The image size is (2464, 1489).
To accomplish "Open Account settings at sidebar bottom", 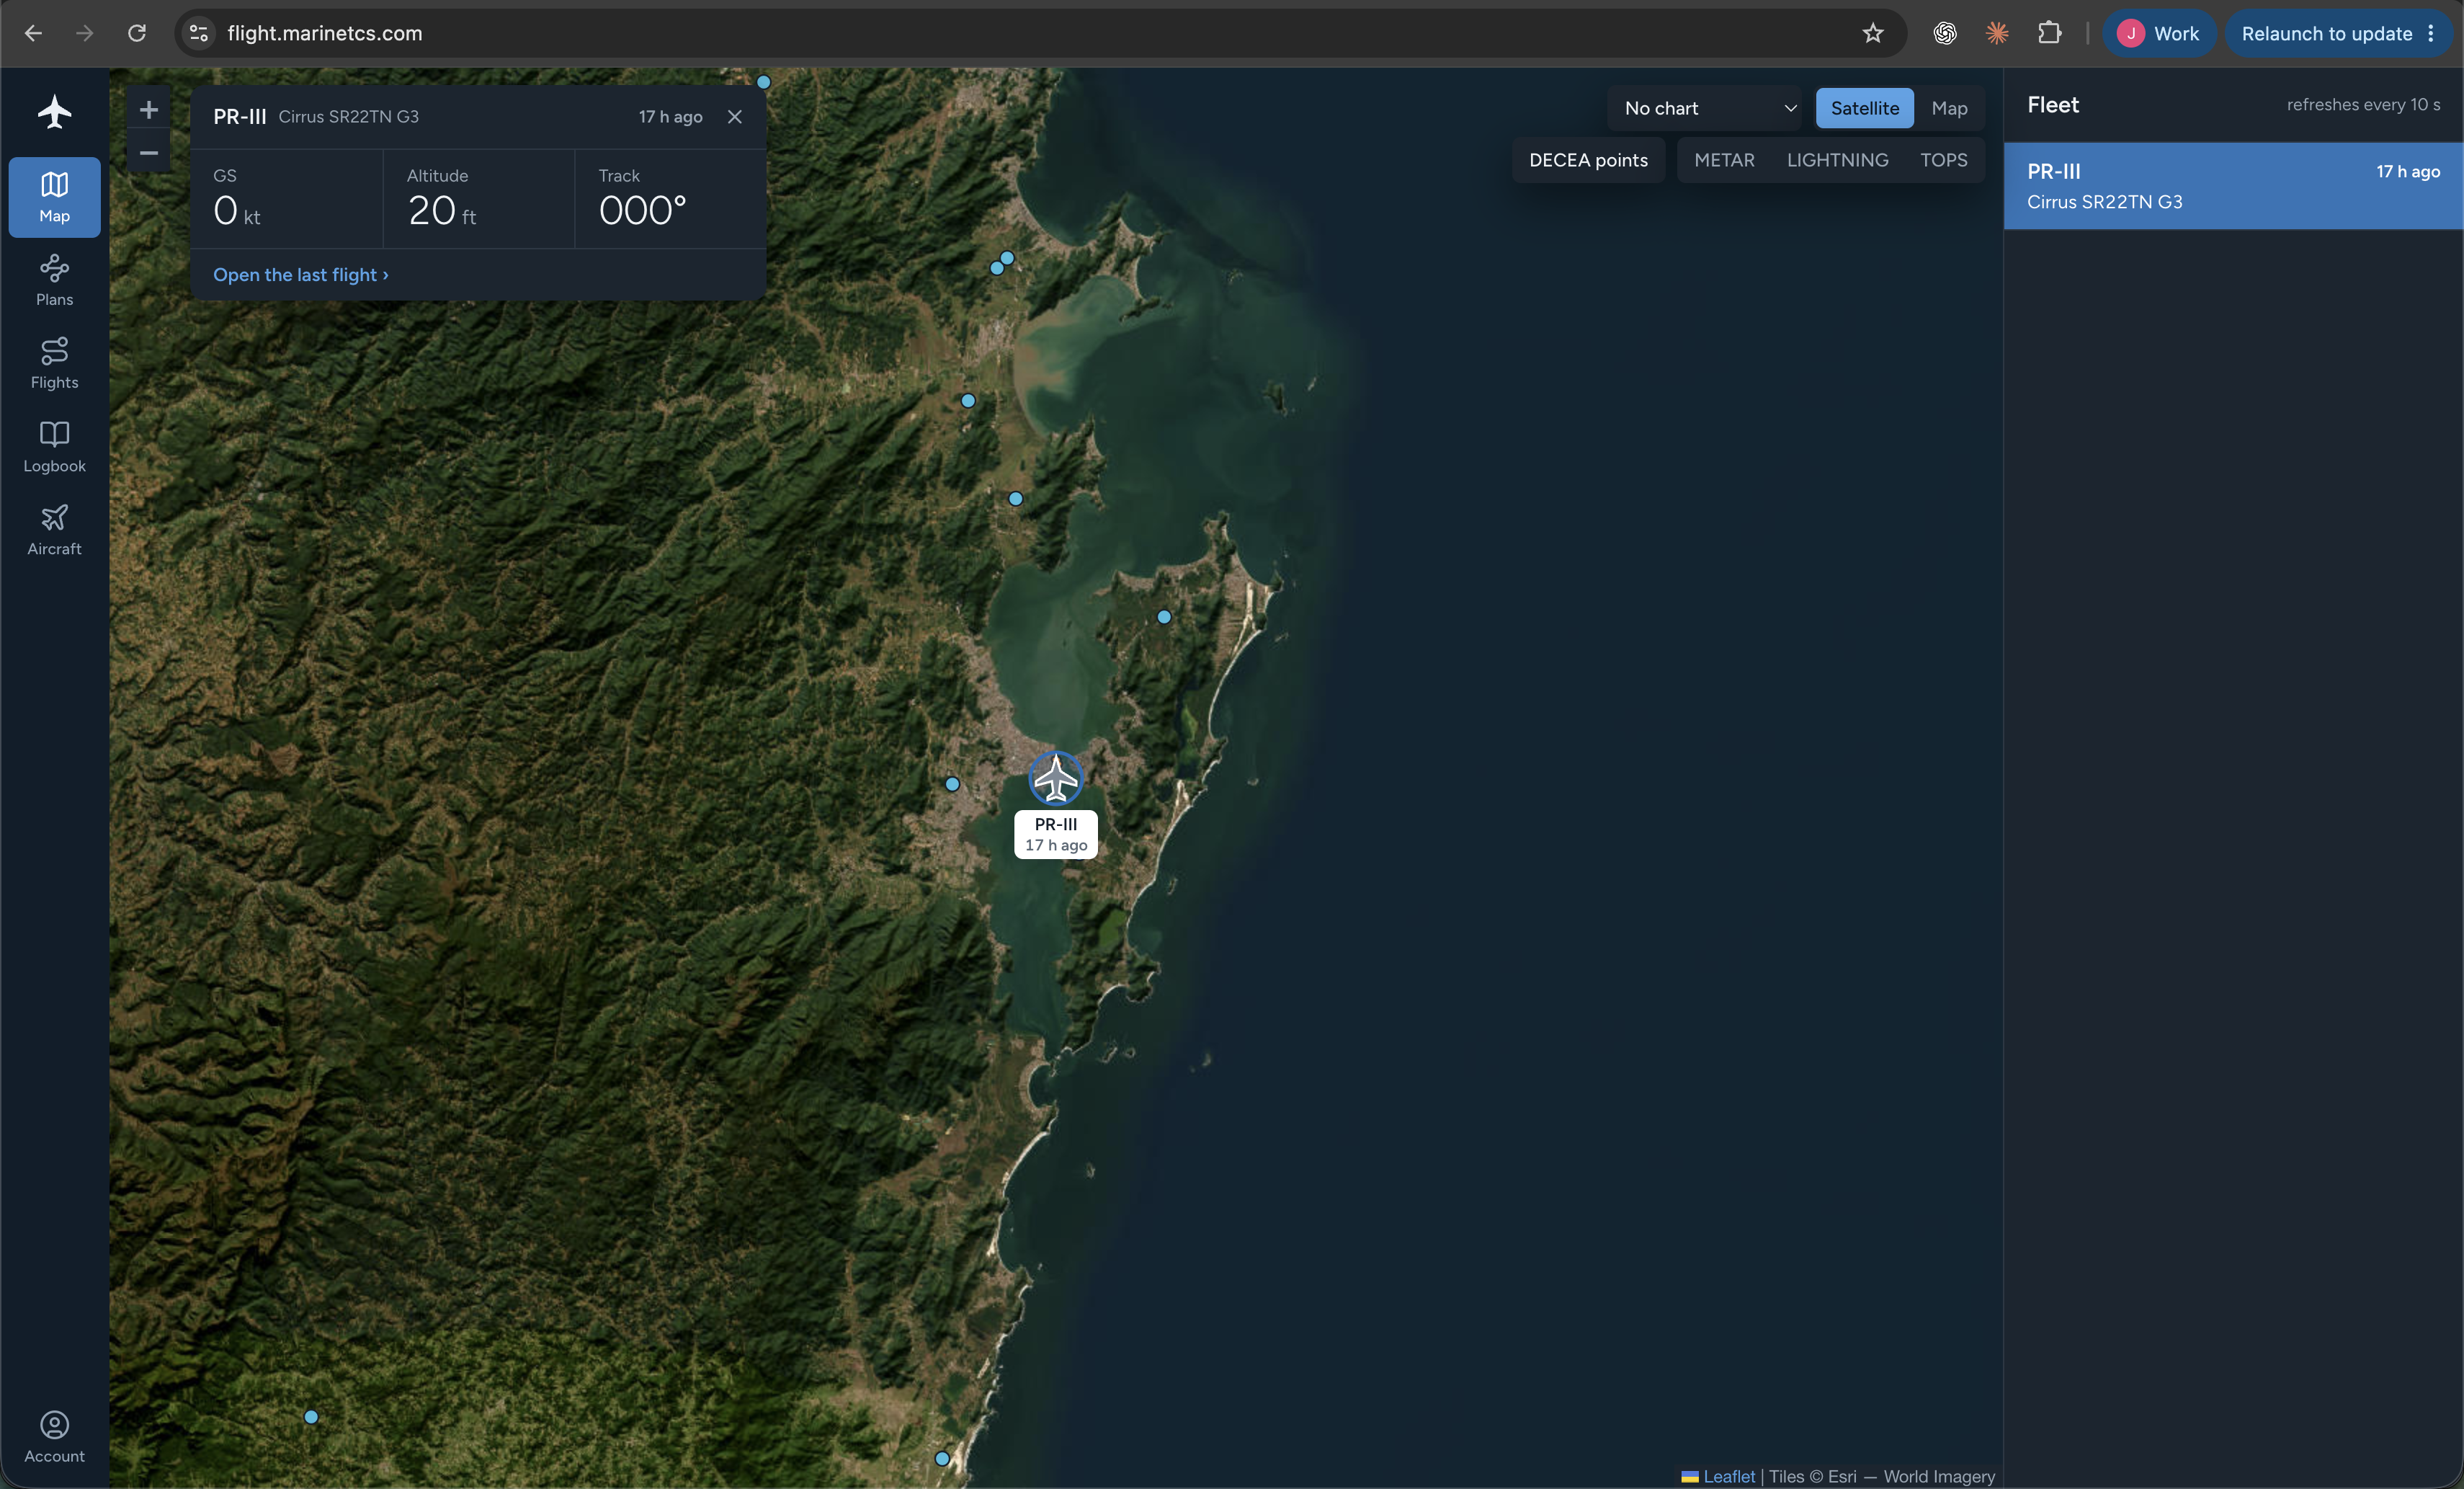I will click(x=54, y=1437).
